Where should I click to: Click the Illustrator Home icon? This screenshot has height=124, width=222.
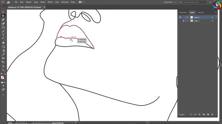point(8,2)
